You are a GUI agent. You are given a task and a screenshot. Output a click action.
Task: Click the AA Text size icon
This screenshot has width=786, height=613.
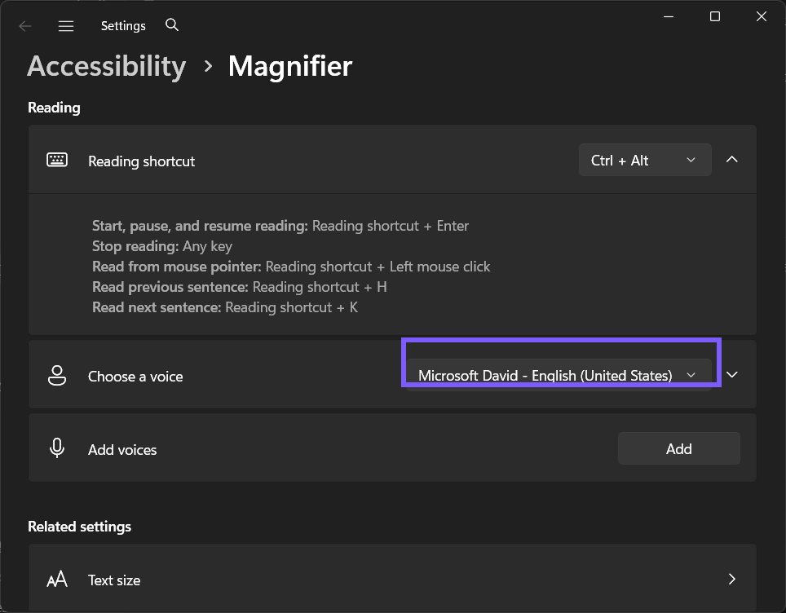point(57,579)
